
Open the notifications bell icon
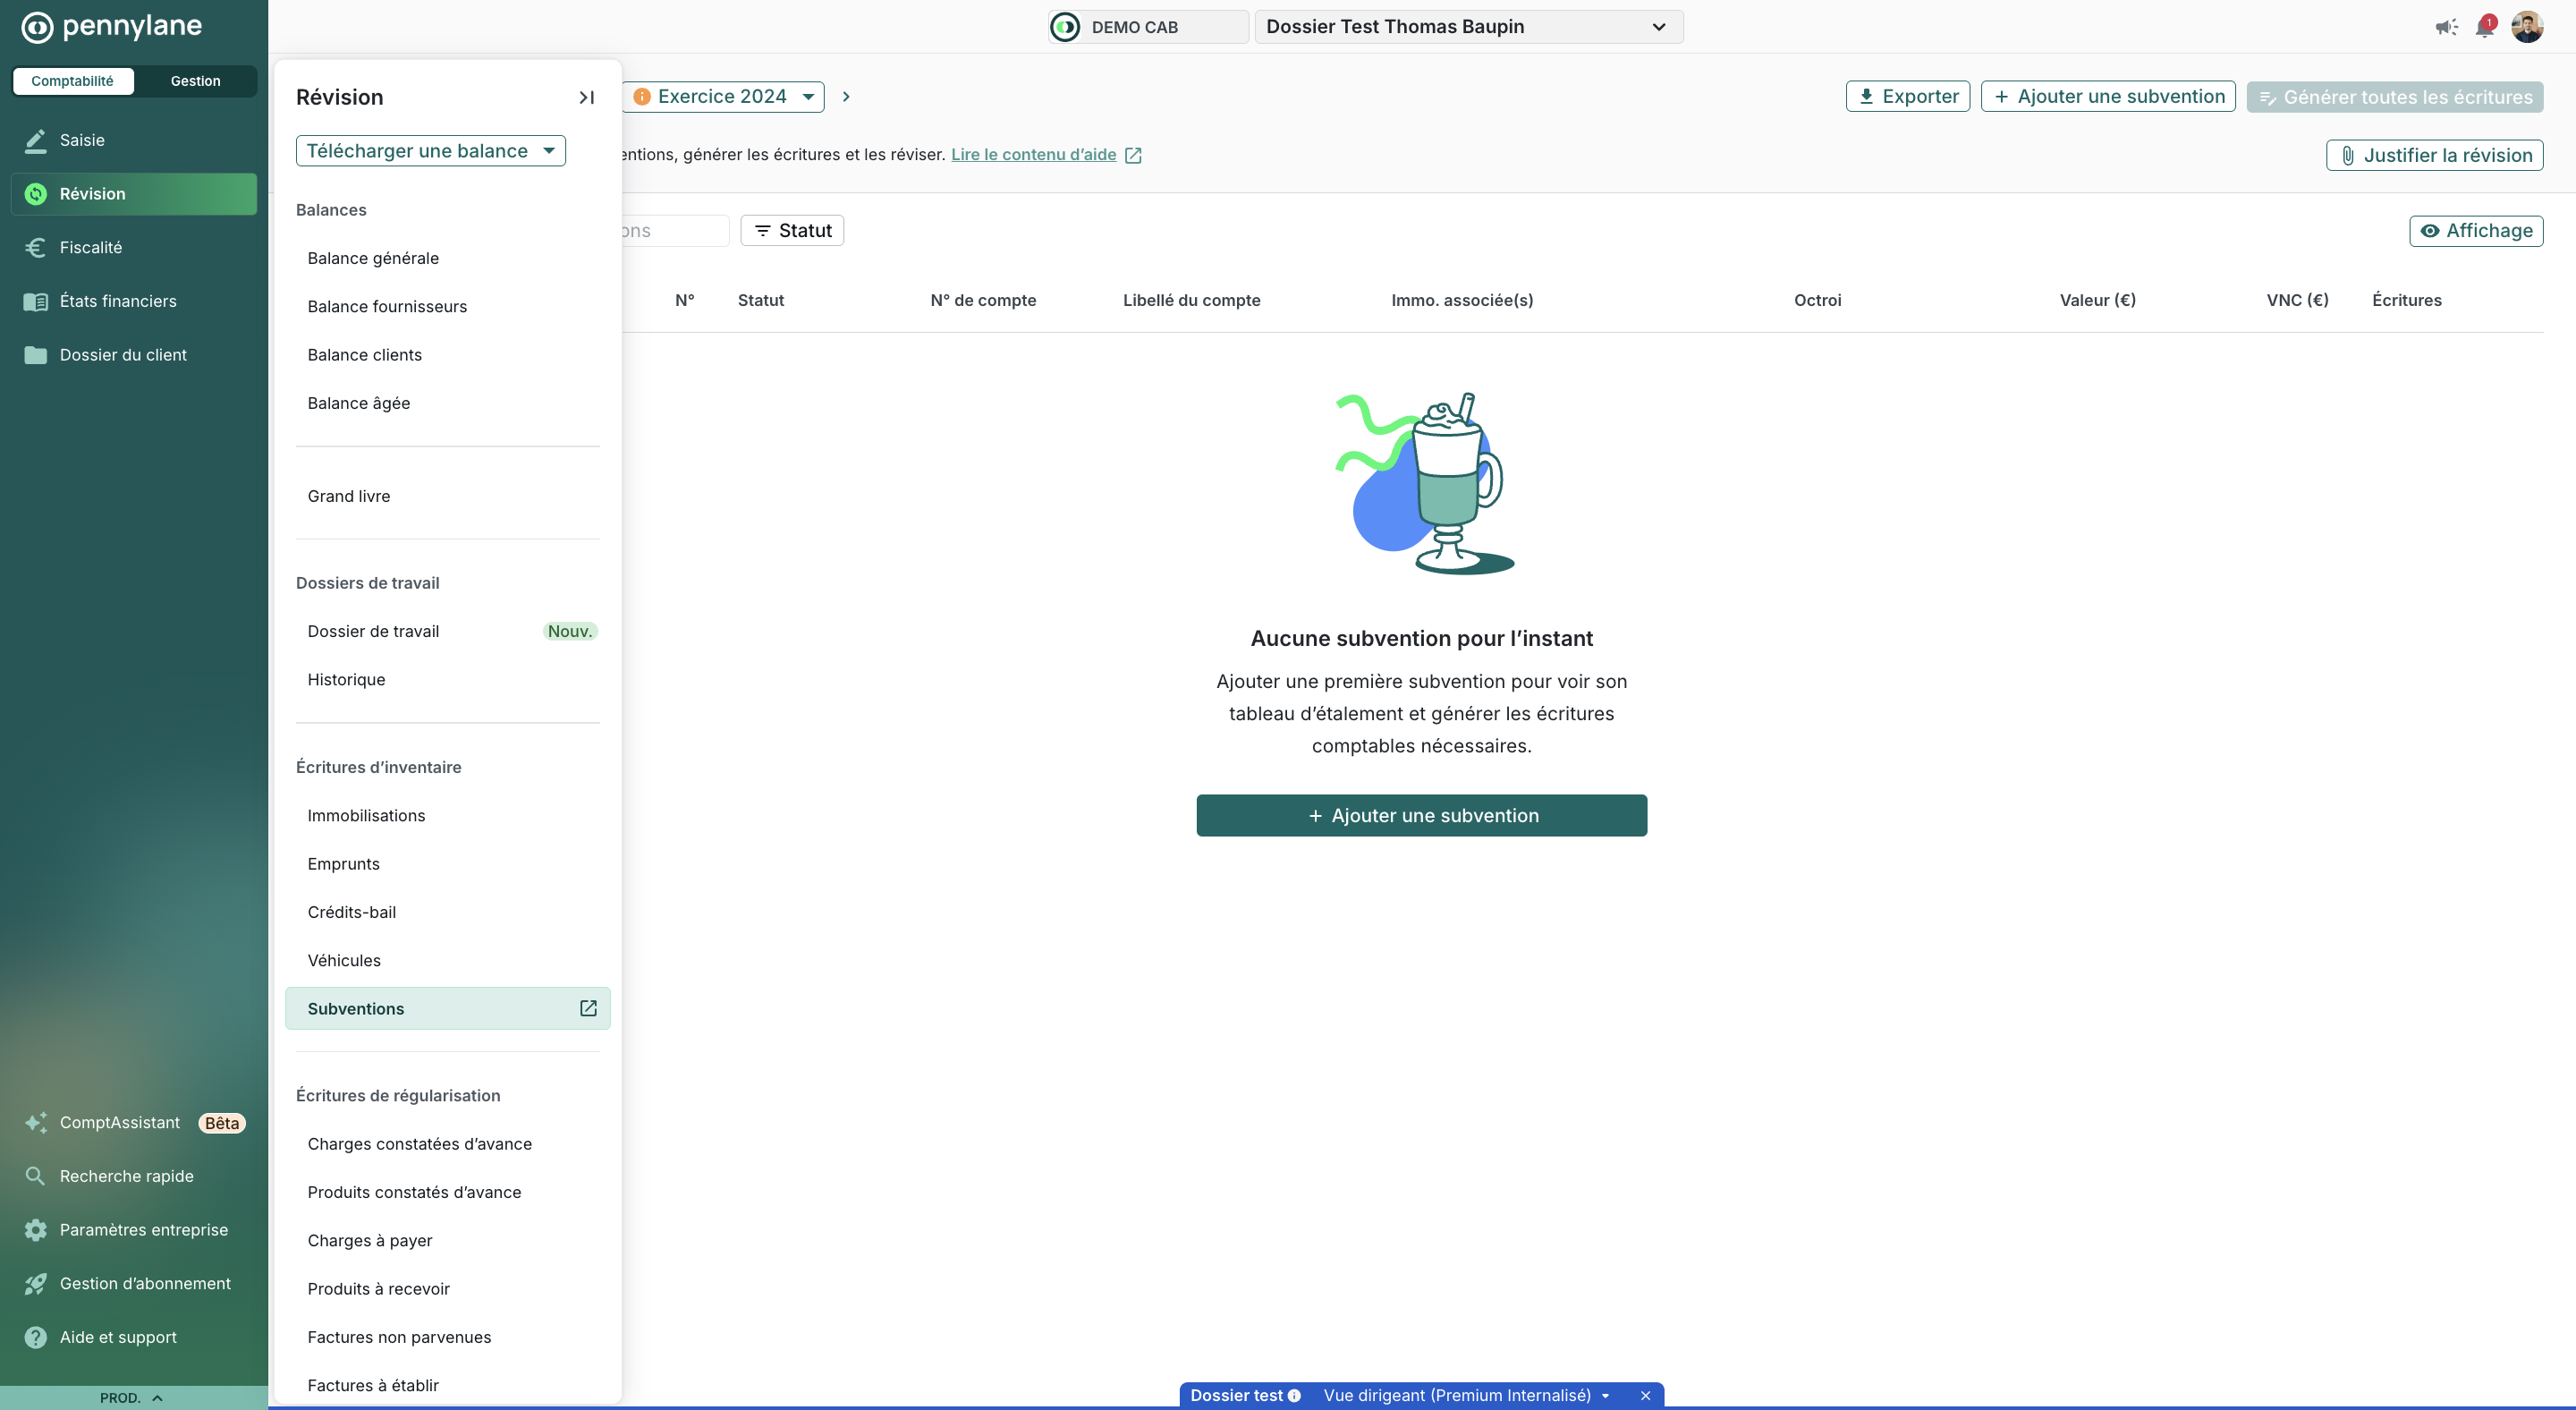pyautogui.click(x=2484, y=27)
